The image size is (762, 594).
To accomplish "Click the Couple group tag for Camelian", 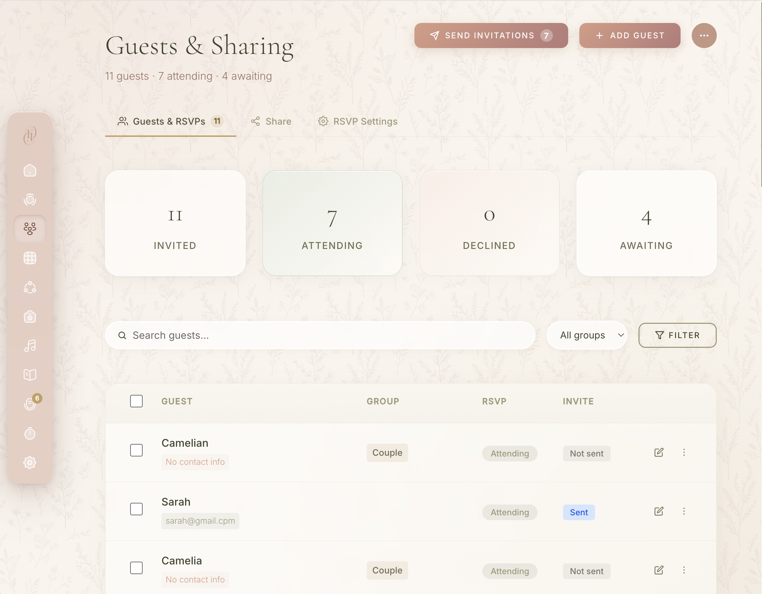I will pyautogui.click(x=387, y=453).
